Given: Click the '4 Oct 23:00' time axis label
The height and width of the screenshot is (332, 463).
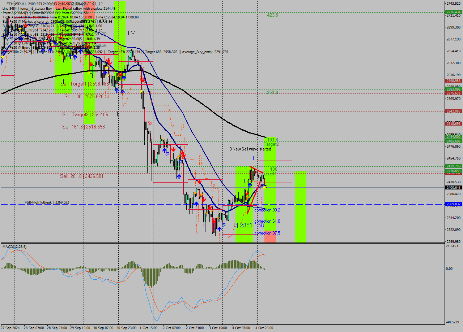Looking at the screenshot, I should (264, 328).
